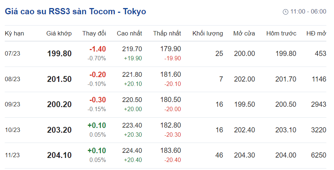
Task: Click the Kỳ hạn column header
Action: (x=14, y=34)
